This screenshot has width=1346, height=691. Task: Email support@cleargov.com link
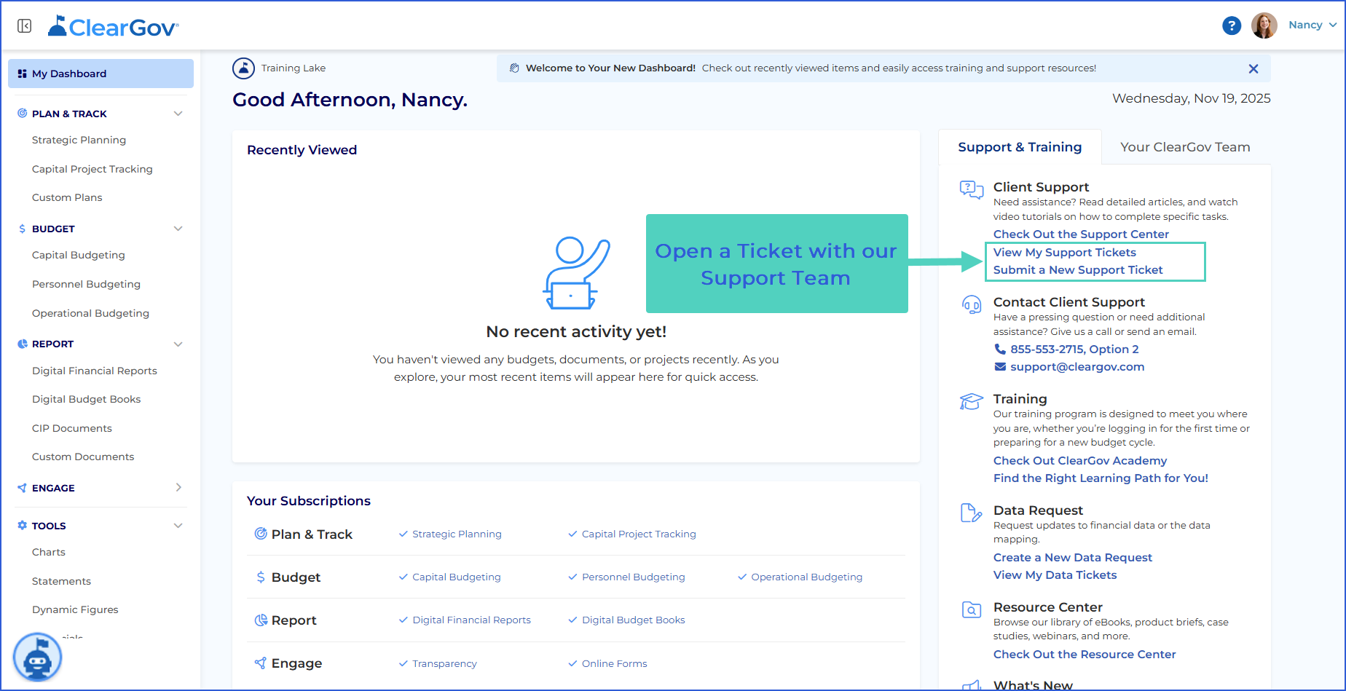click(x=1077, y=367)
